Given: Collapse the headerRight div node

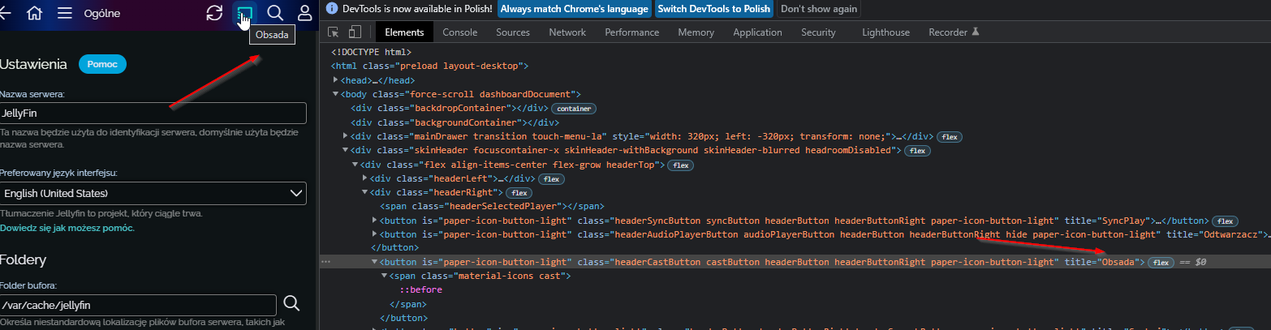Looking at the screenshot, I should point(364,192).
